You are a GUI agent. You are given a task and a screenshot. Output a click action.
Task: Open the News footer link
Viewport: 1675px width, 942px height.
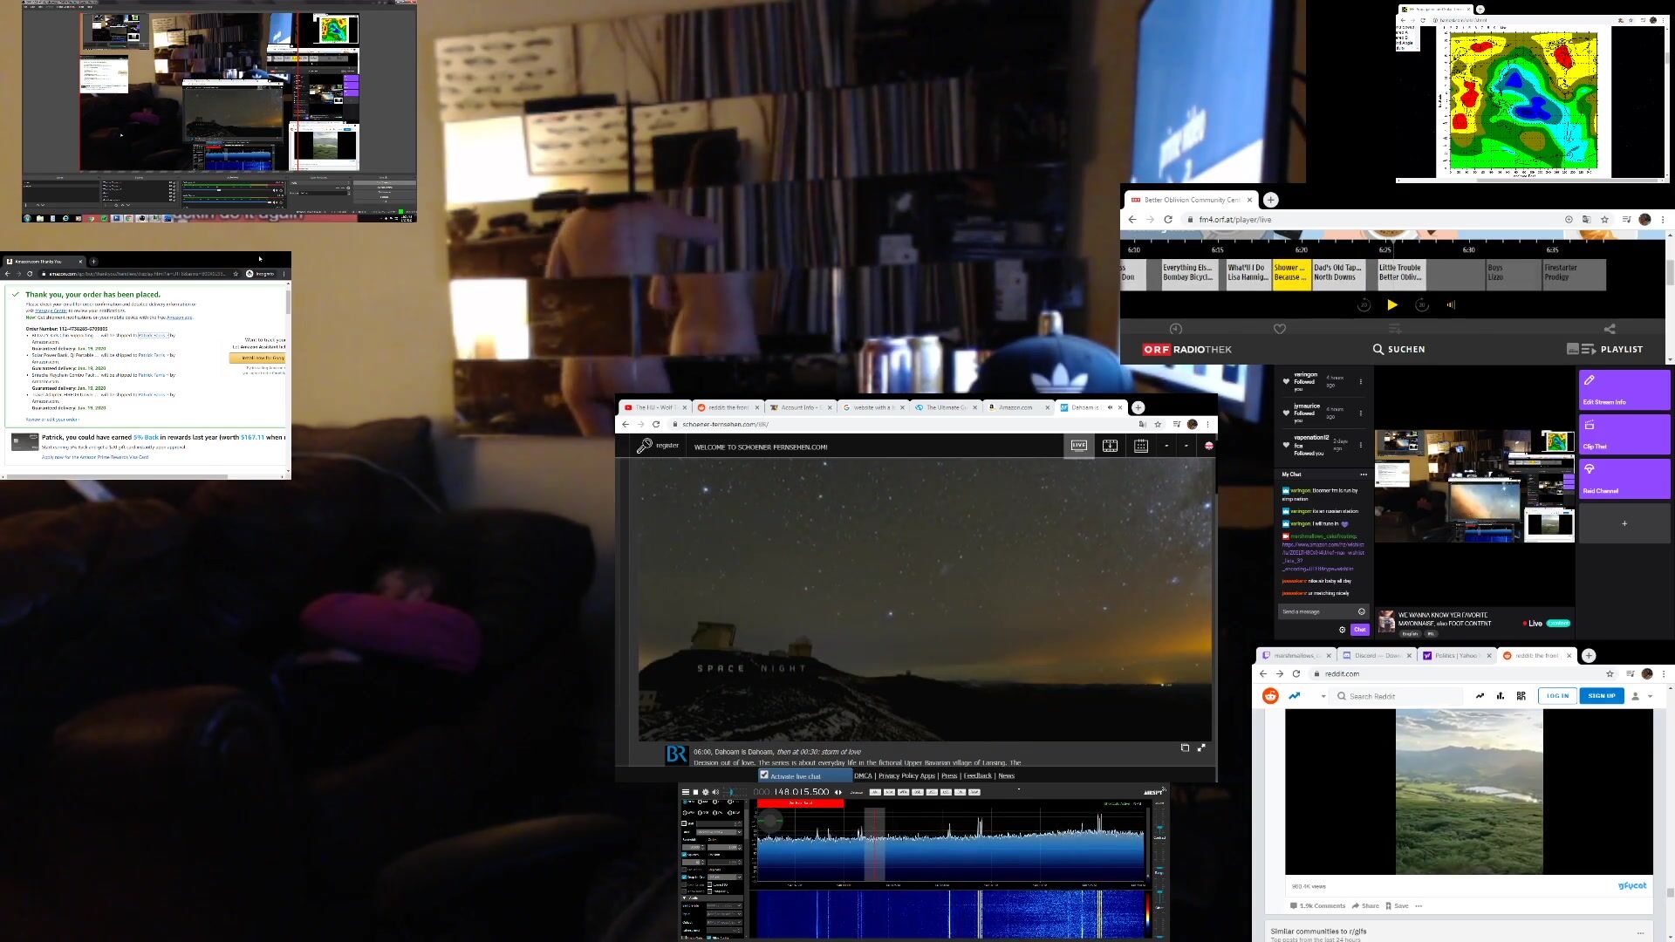click(x=1006, y=776)
